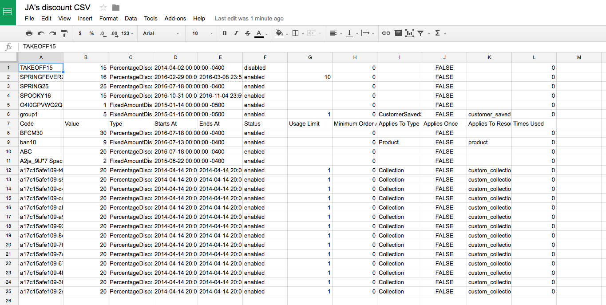
Task: Toggle bold formatting
Action: pos(225,33)
